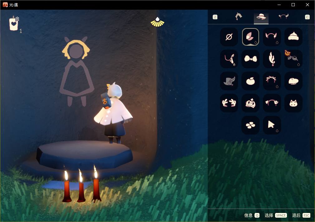The height and width of the screenshot is (222, 315).
Task: Select the jeweled crown accessory
Action: [x=250, y=103]
